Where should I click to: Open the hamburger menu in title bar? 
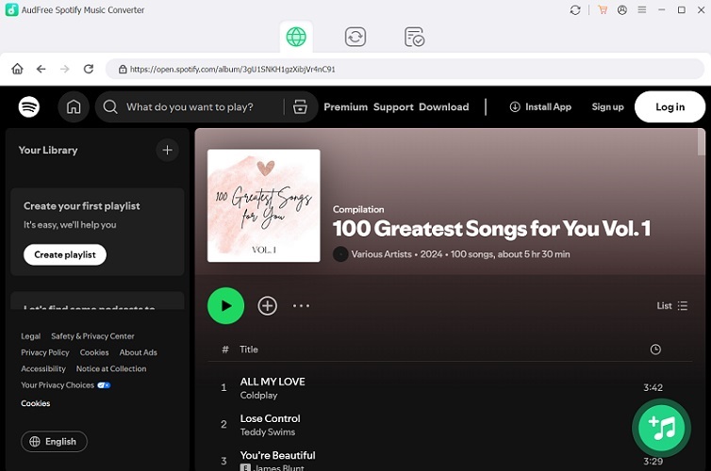pos(641,9)
